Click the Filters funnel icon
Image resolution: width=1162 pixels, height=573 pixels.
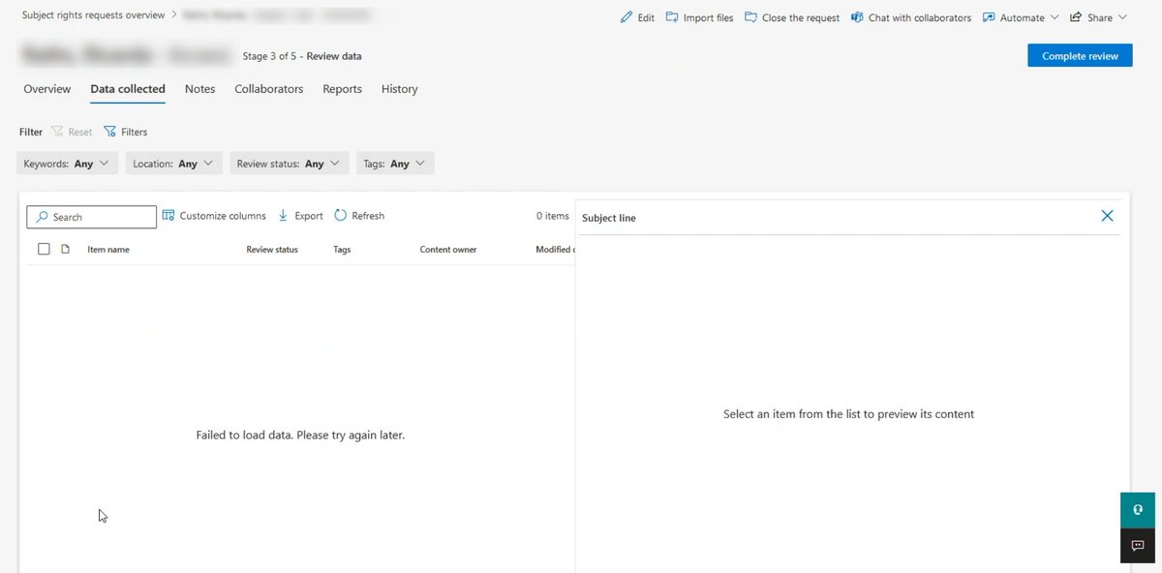109,132
